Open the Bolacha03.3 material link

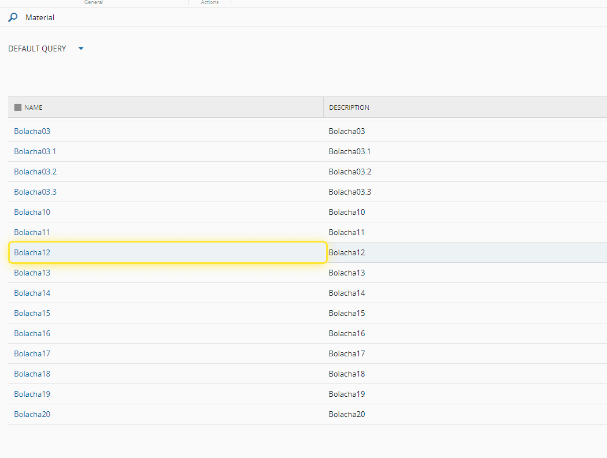(35, 192)
